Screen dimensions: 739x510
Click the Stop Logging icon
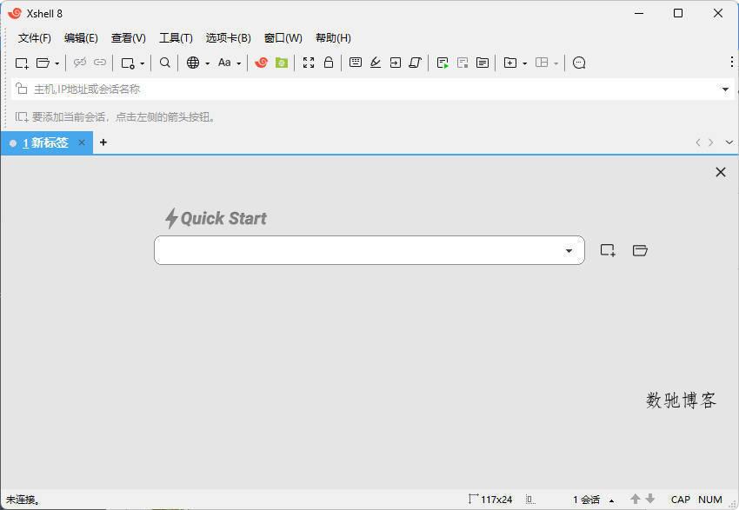[463, 63]
